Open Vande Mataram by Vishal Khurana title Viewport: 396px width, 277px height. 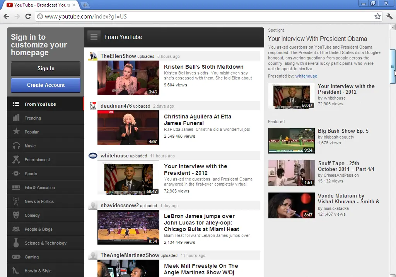[x=348, y=199]
